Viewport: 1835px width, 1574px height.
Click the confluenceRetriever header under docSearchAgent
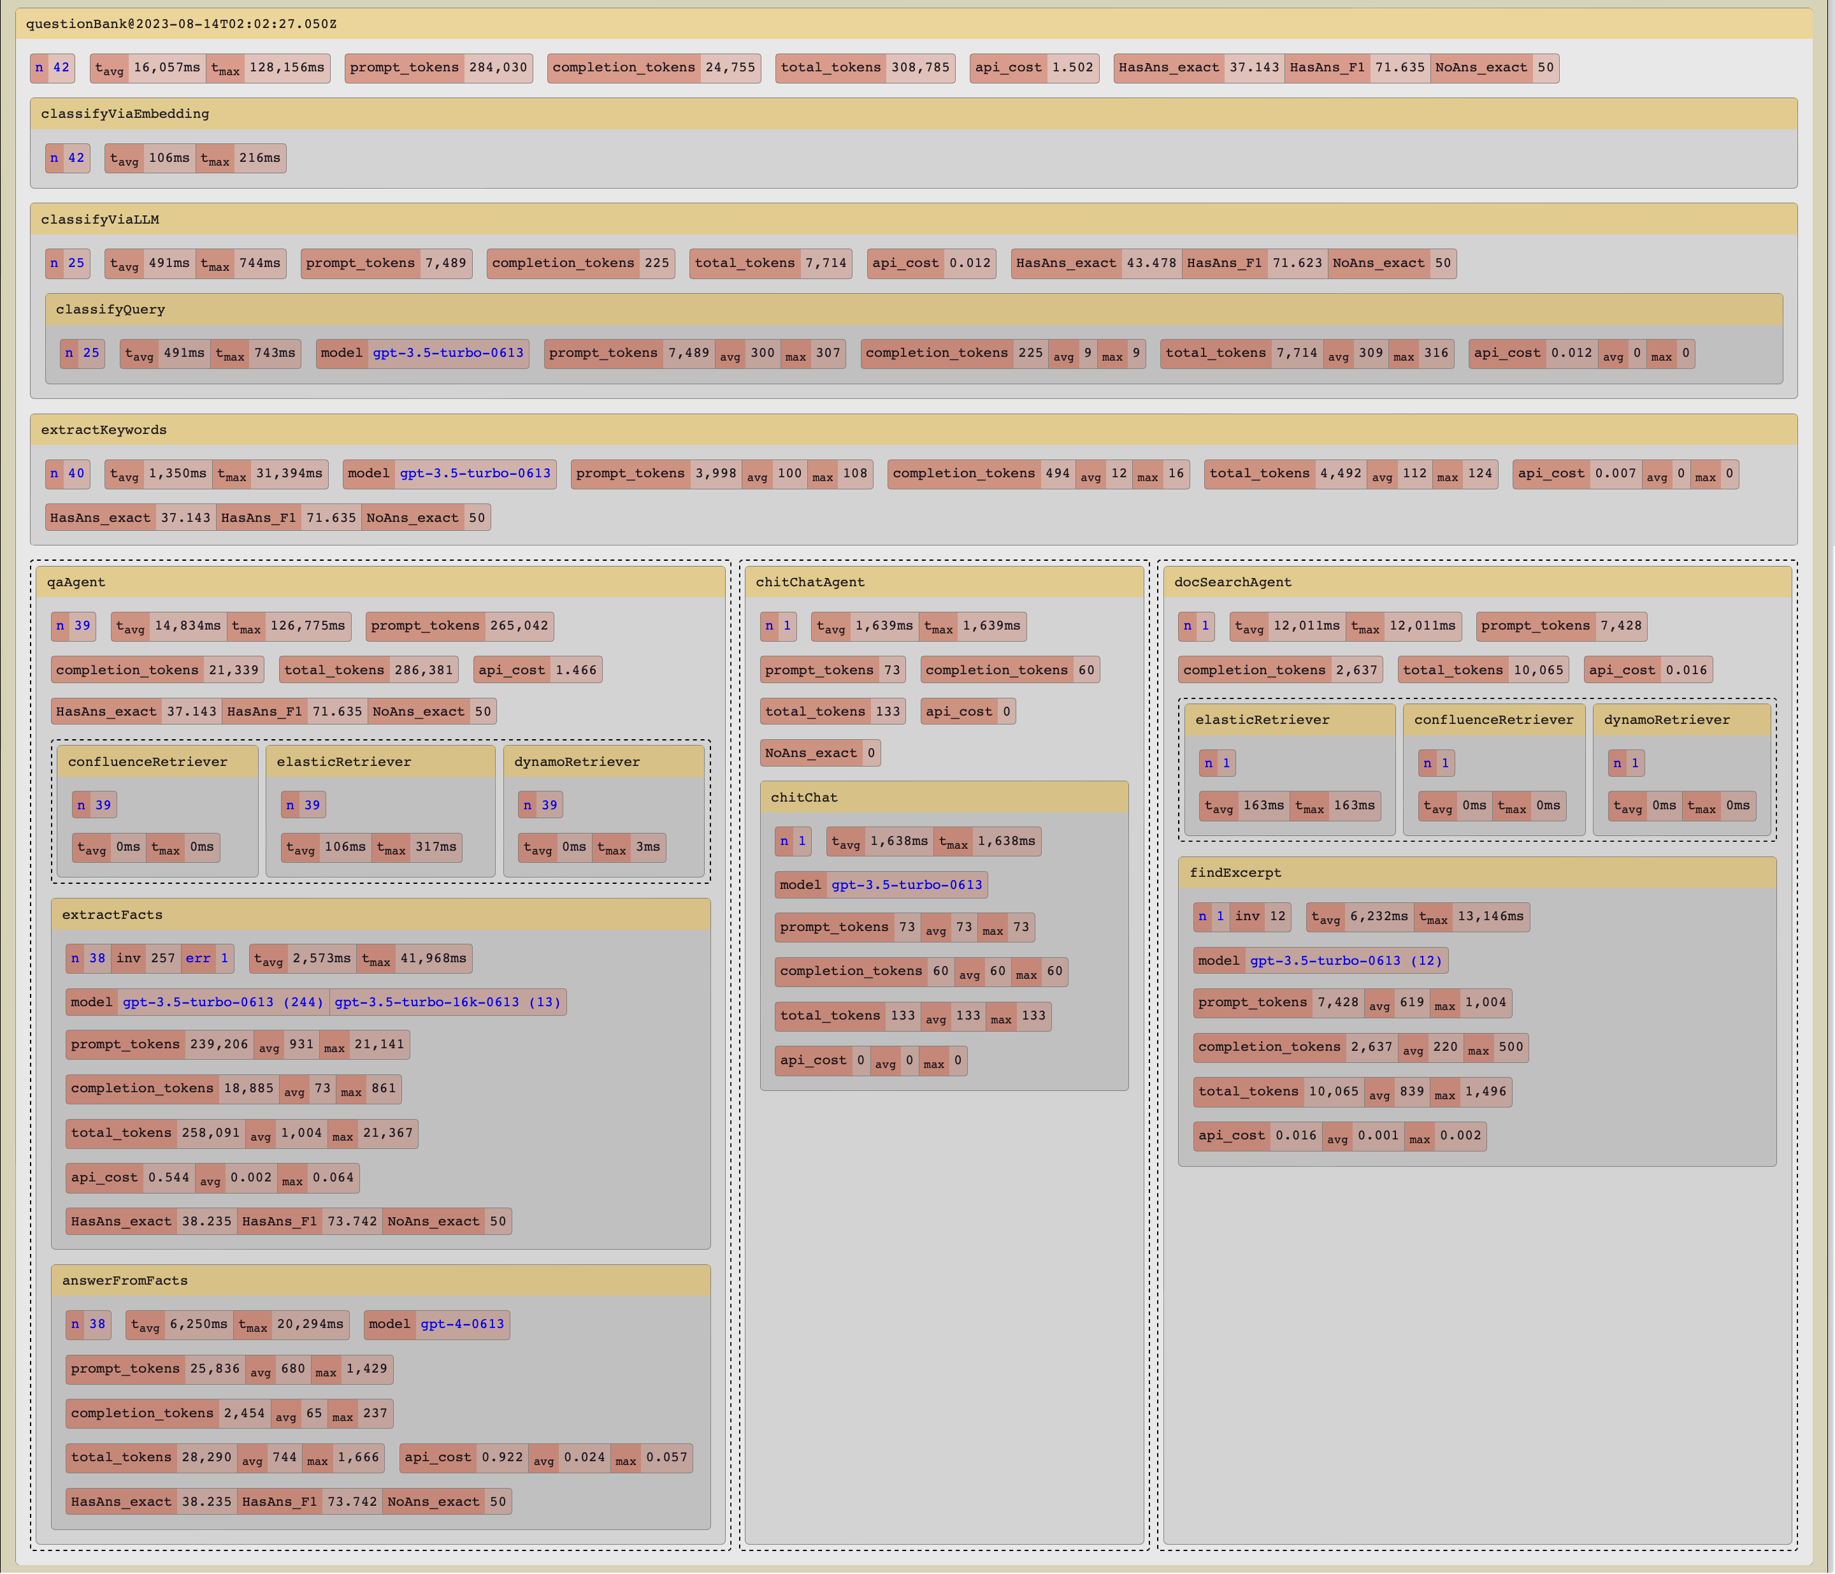click(1493, 719)
